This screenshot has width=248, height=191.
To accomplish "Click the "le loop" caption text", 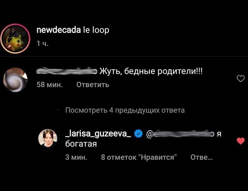I will 96,30.
